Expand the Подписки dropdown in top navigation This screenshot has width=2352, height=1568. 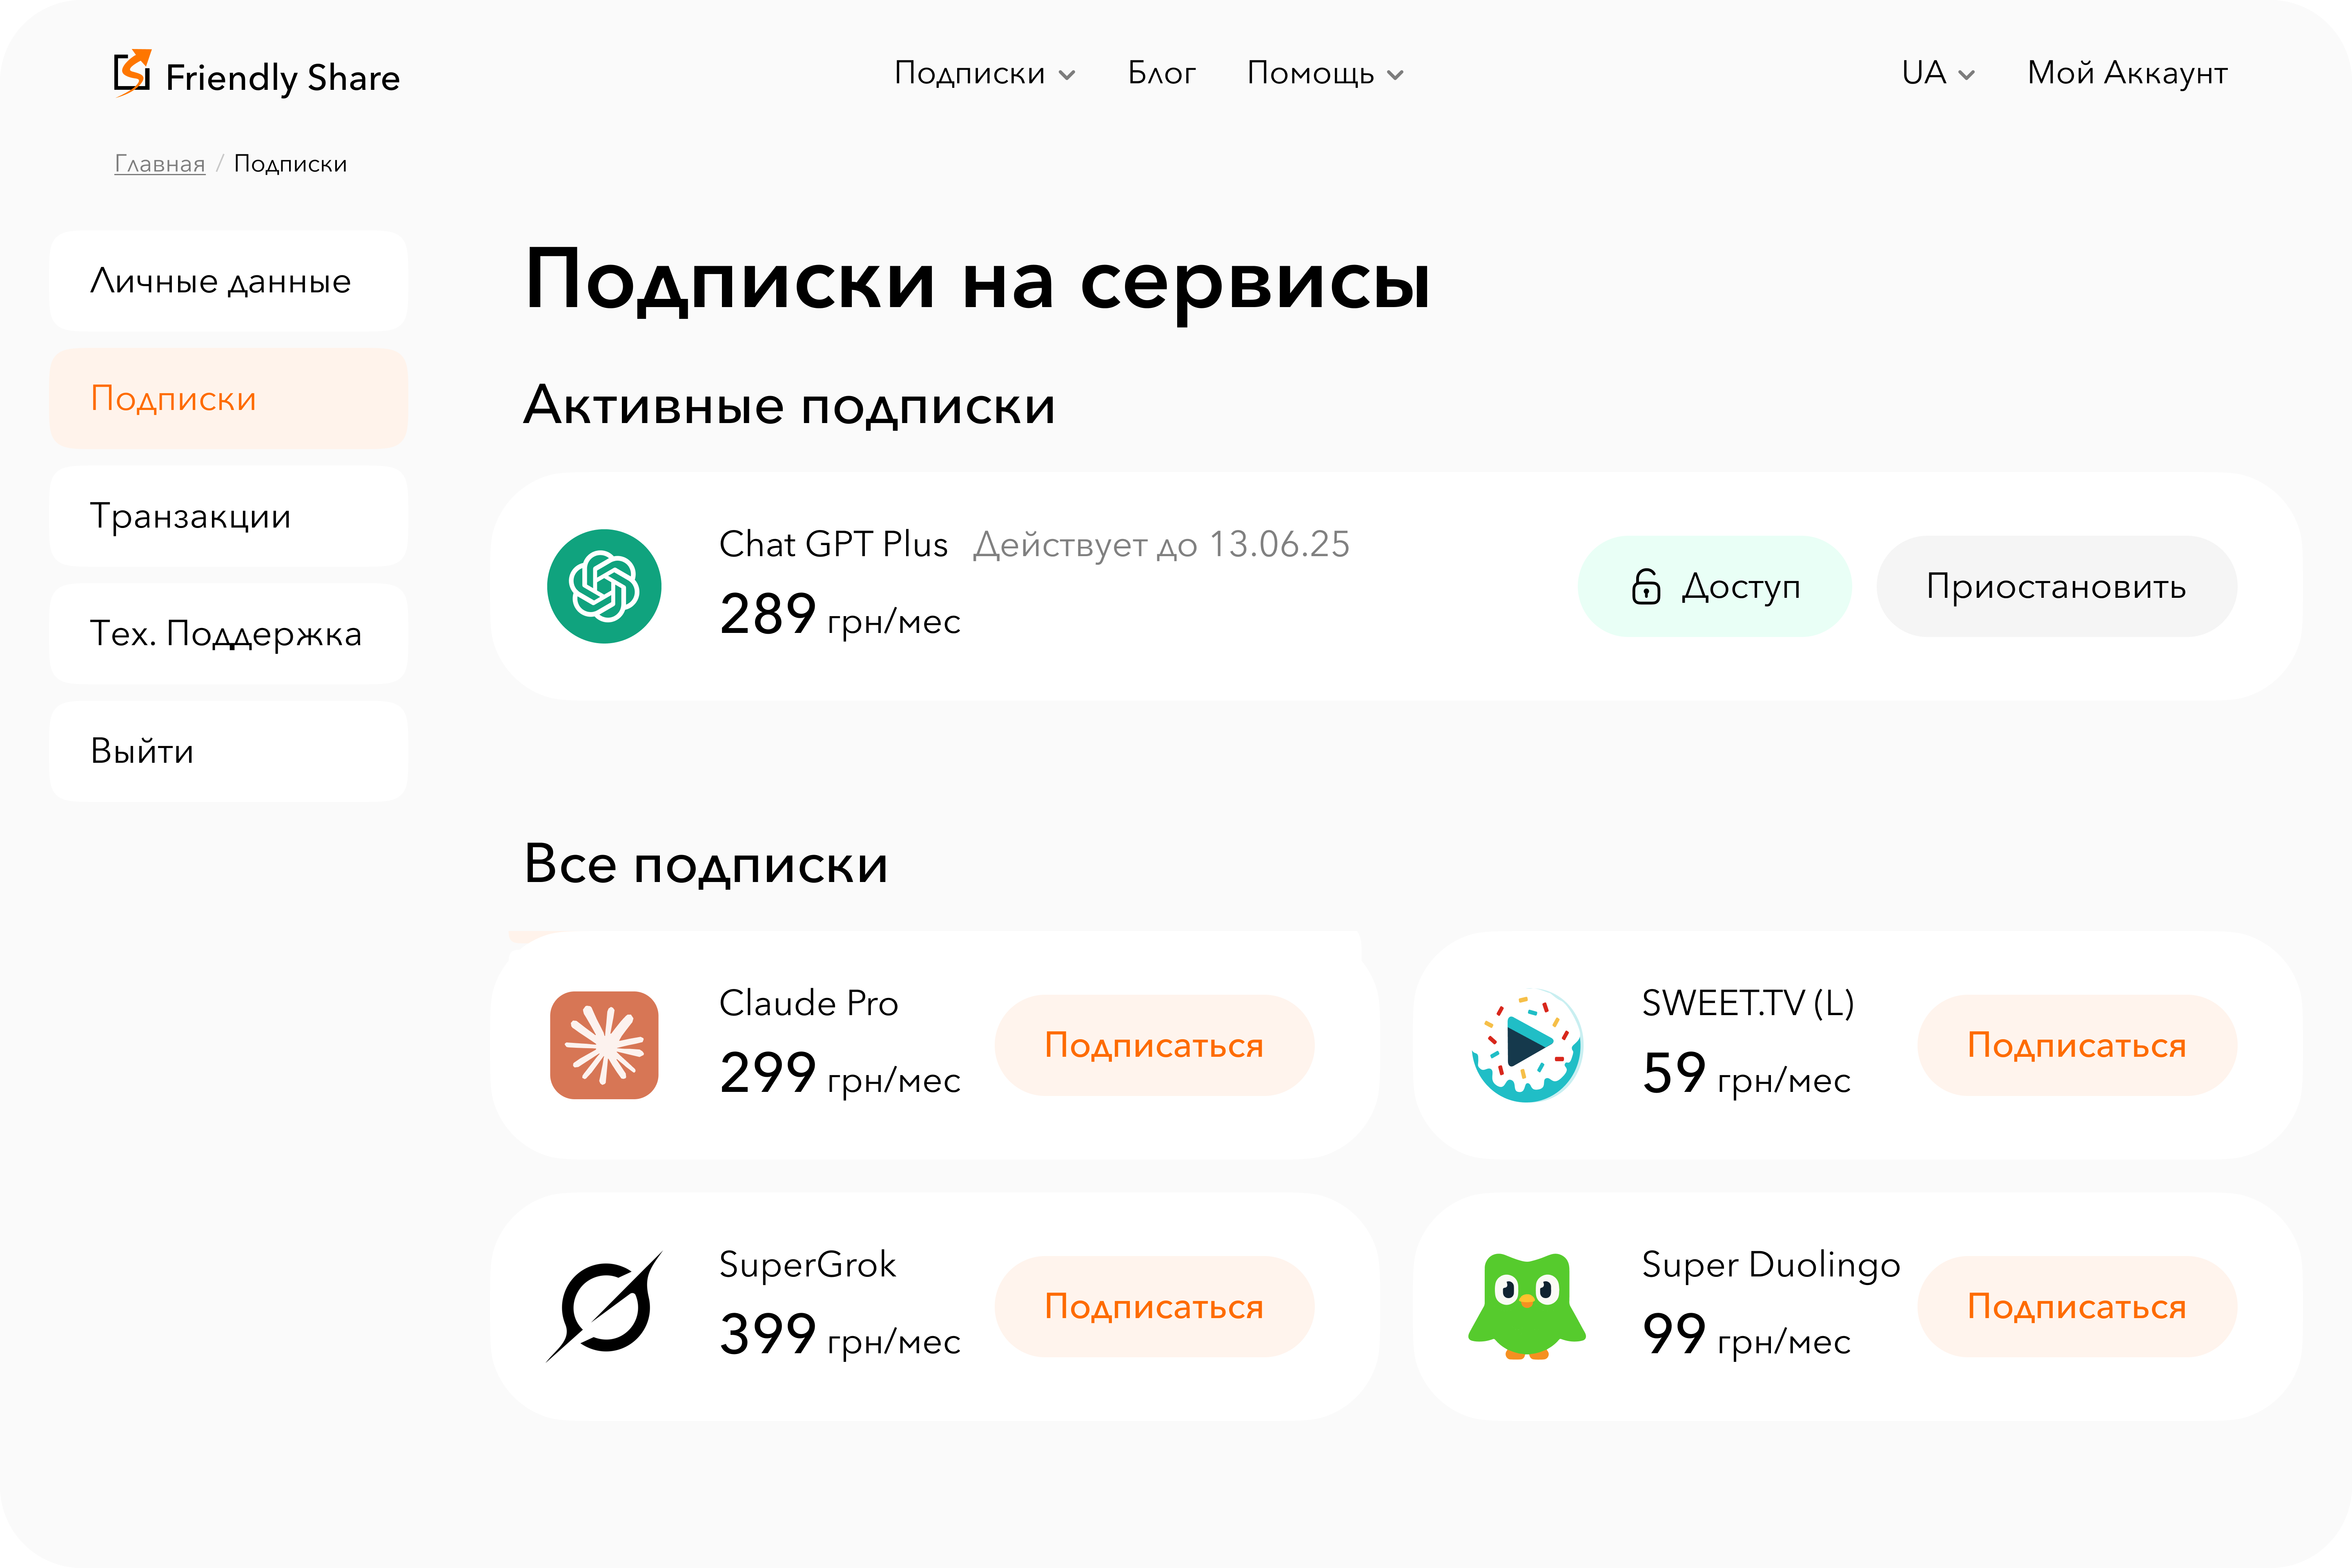984,73
